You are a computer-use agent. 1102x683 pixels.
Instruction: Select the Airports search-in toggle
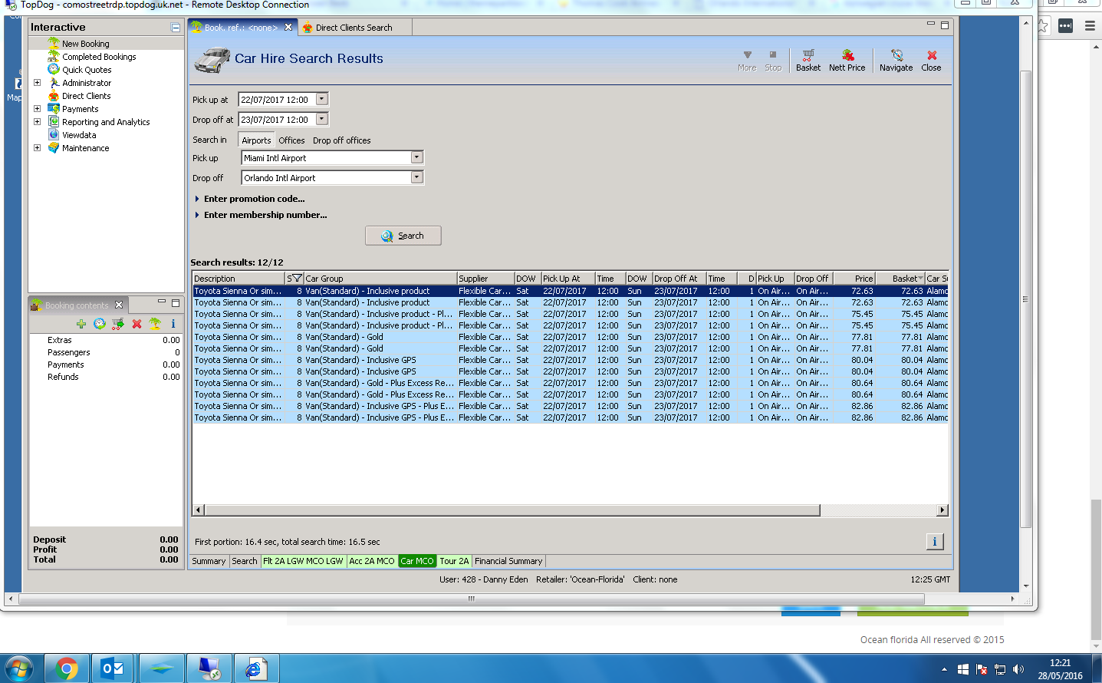tap(256, 140)
